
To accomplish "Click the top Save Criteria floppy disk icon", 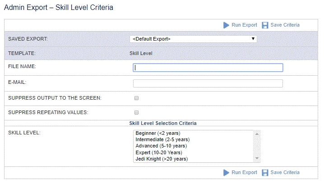I will click(265, 25).
